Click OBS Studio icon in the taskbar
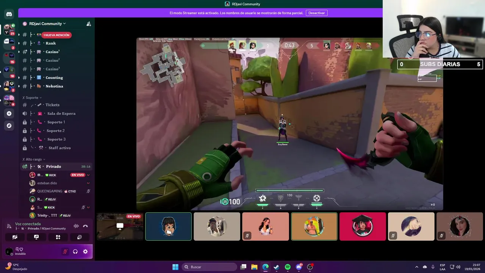485x273 pixels. [310, 267]
